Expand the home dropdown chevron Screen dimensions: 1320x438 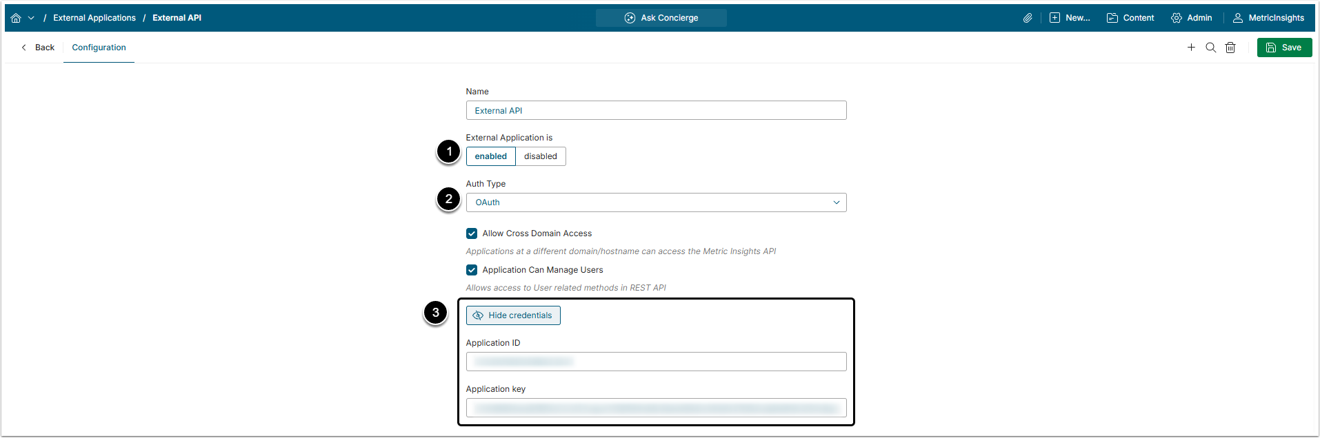[x=31, y=18]
